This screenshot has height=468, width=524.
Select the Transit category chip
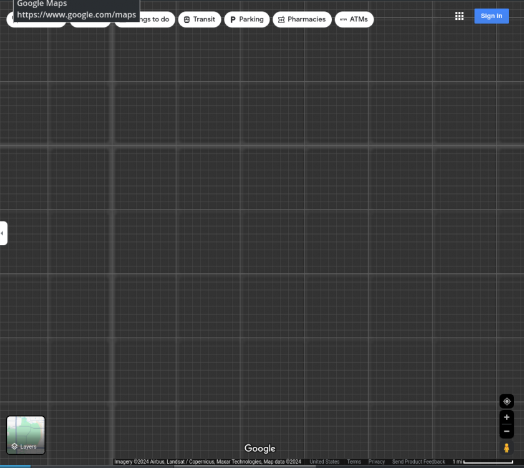coord(200,19)
